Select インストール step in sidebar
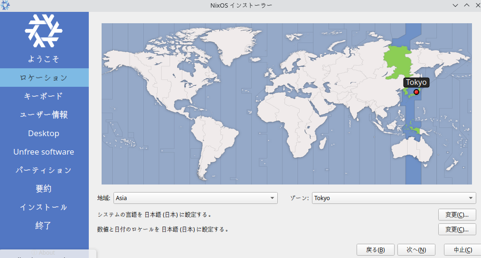The height and width of the screenshot is (258, 481). pyautogui.click(x=44, y=207)
